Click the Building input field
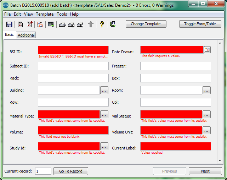227x180 pixels. coord(69,90)
